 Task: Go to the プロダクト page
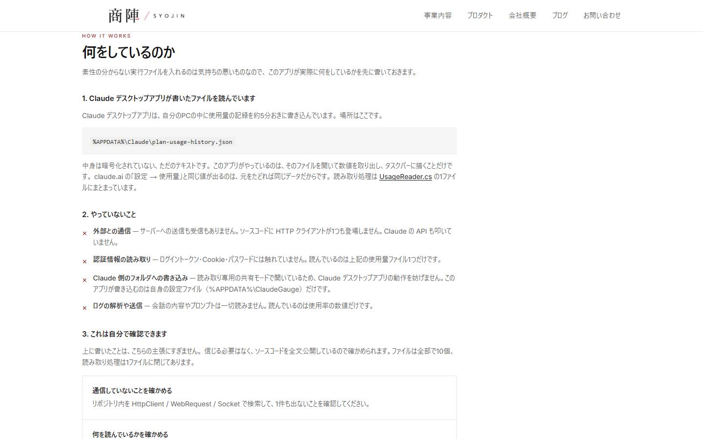[480, 16]
